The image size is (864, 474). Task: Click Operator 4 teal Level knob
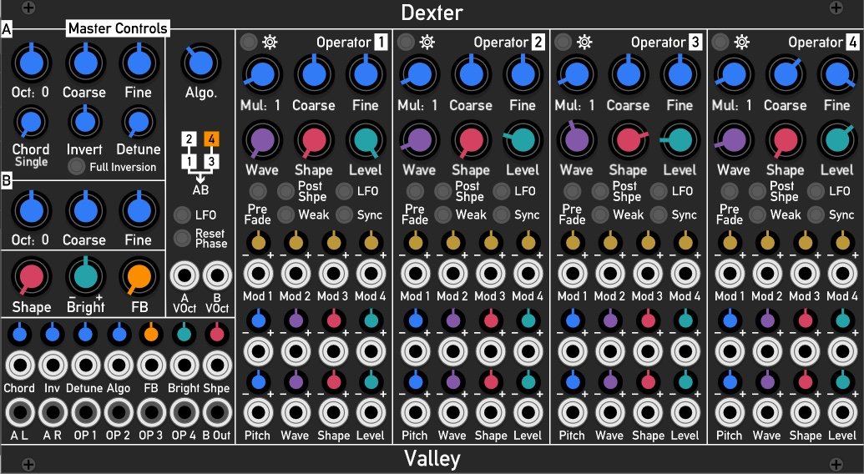837,140
